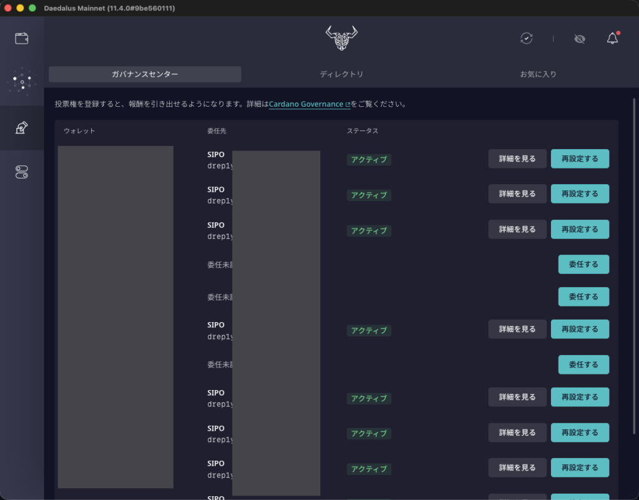The image size is (639, 500).
Task: Click 詳細を見る in the second SIPO row
Action: pyautogui.click(x=517, y=194)
